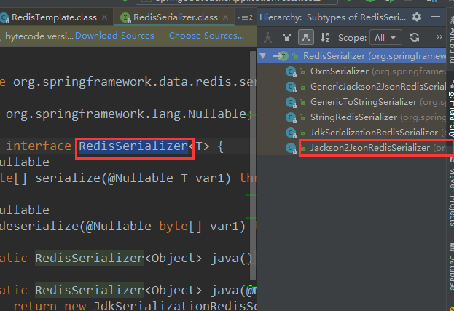Viewport: 454px width, 311px height.
Task: Hide the Hierarchy tool window
Action: tap(436, 17)
